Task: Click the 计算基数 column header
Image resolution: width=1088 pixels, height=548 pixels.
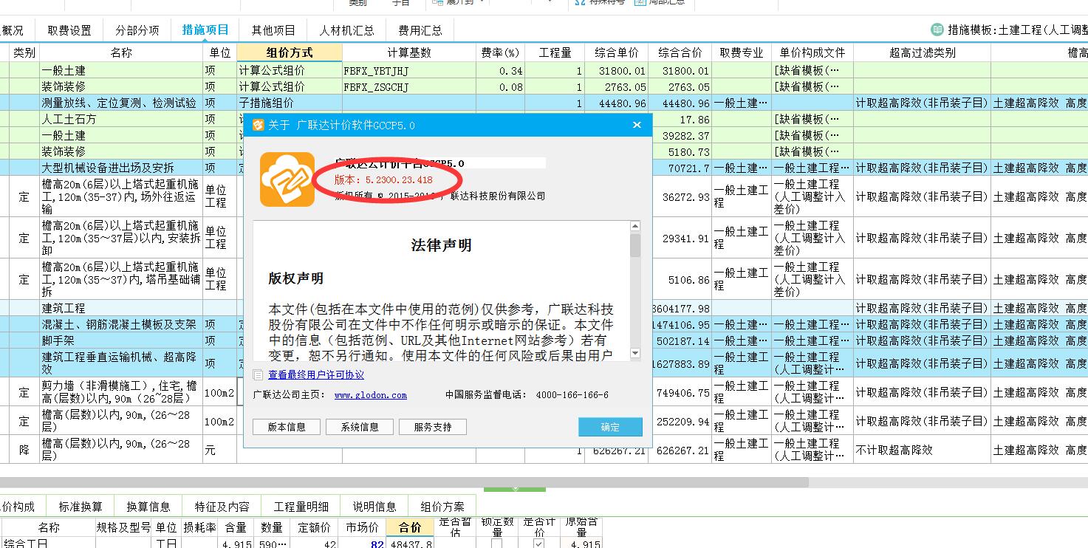Action: point(409,52)
